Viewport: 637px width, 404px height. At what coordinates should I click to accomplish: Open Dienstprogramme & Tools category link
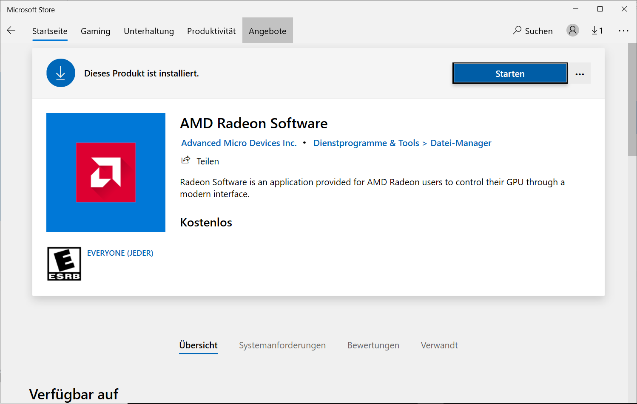[x=366, y=143]
